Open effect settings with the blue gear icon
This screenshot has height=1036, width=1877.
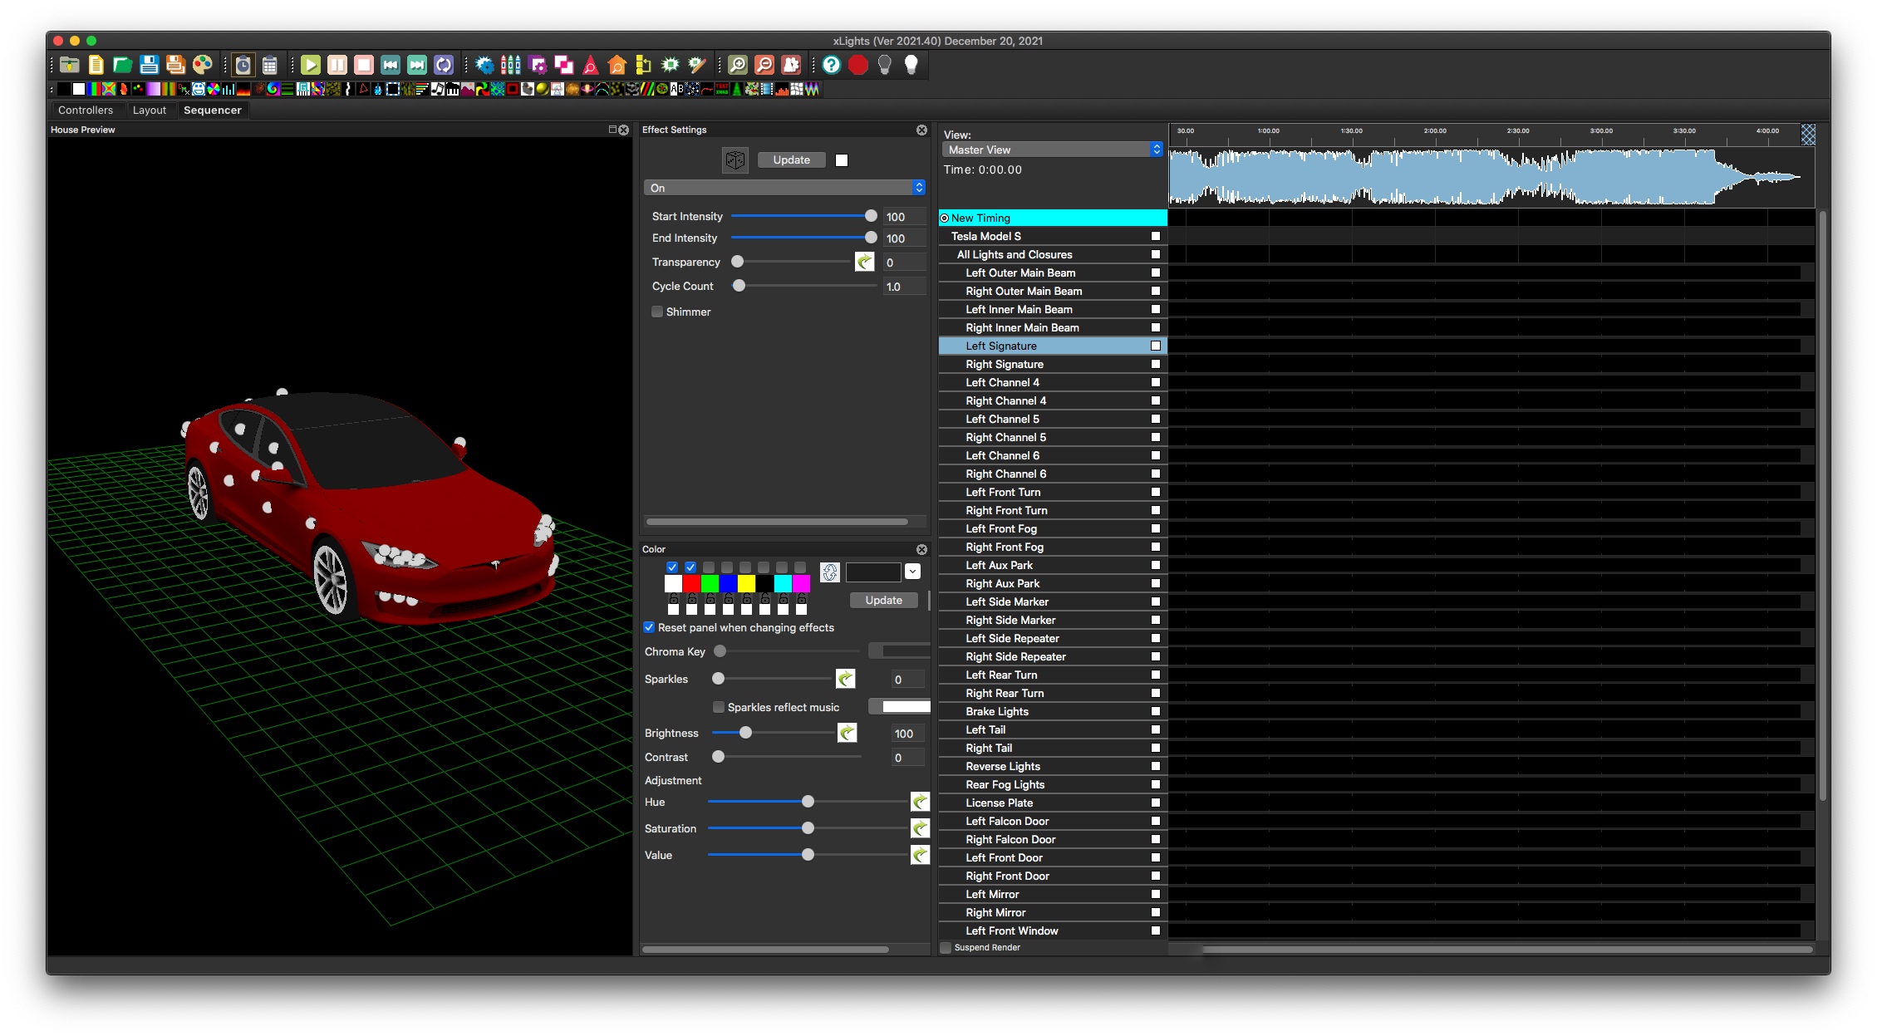(x=484, y=65)
